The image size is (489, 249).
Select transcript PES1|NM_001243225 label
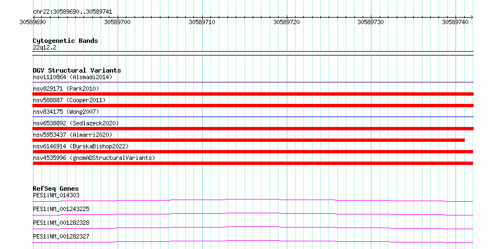point(61,209)
